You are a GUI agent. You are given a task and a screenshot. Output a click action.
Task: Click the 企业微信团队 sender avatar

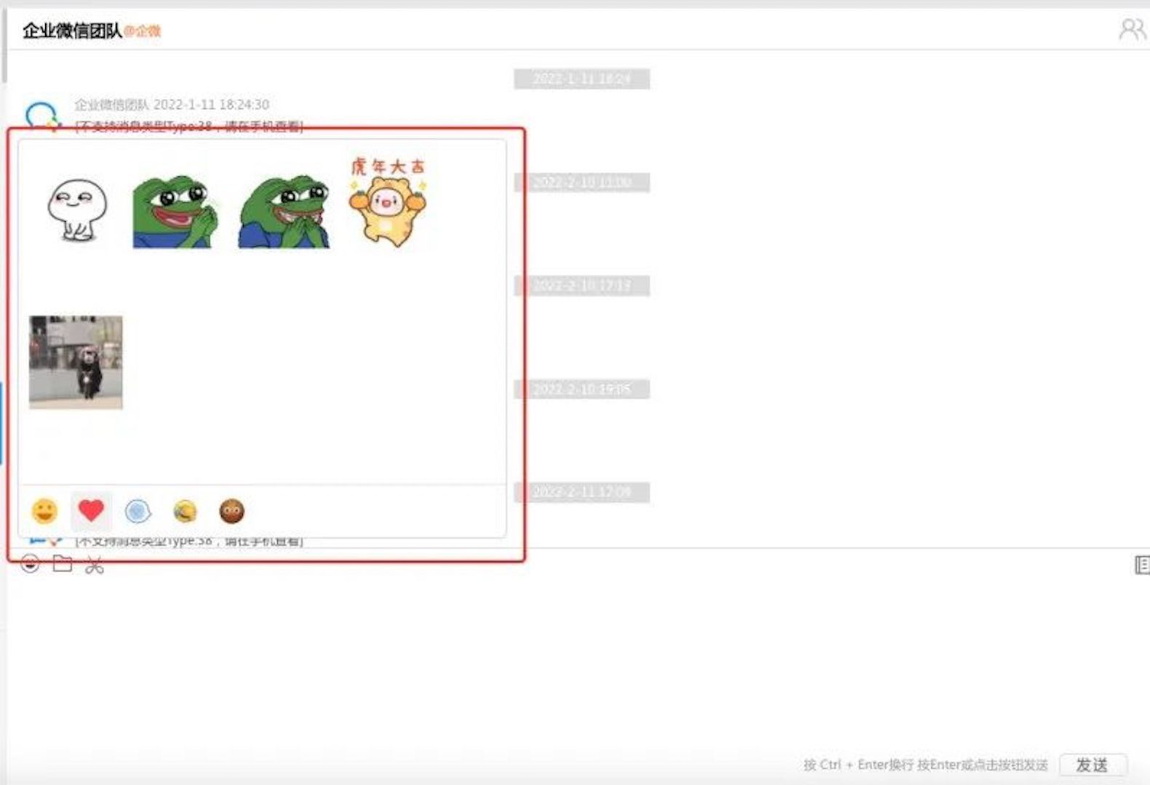42,116
